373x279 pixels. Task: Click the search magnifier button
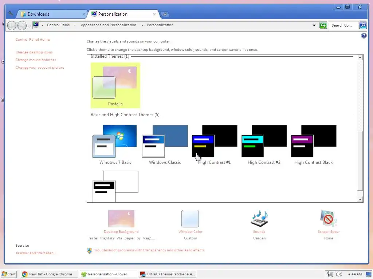coord(362,25)
